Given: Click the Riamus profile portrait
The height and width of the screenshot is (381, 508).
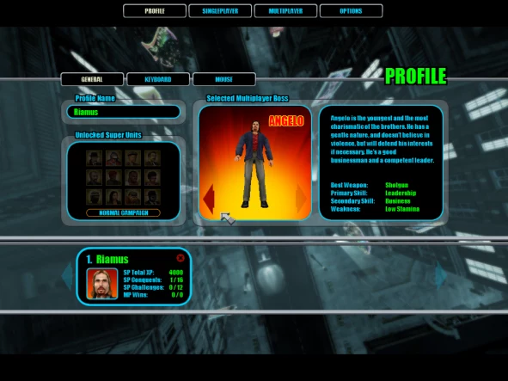Looking at the screenshot, I should point(102,284).
